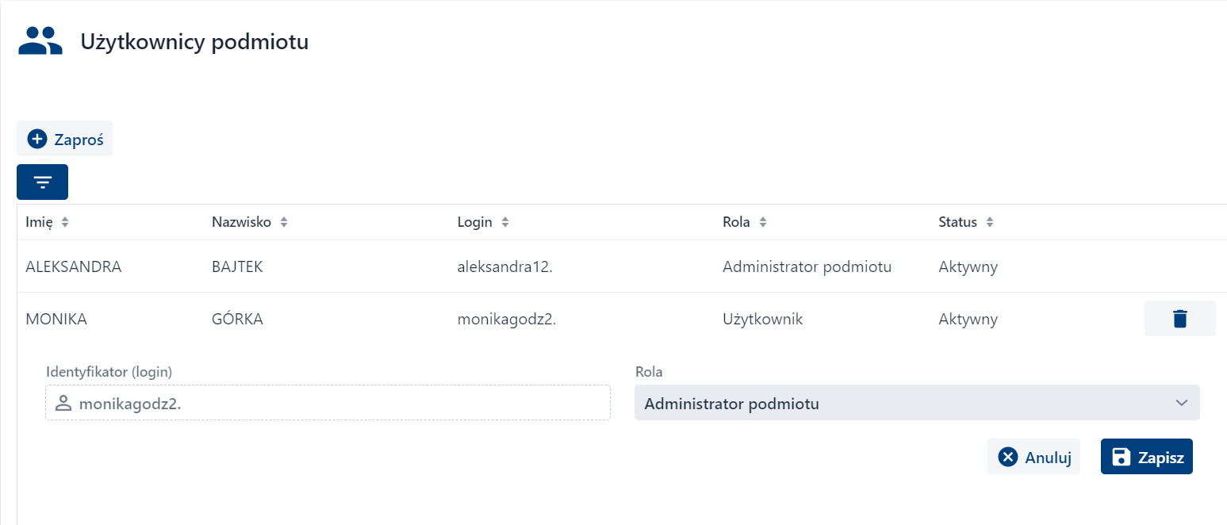
Task: Delete user Monika Górka with trash icon
Action: pos(1179,319)
